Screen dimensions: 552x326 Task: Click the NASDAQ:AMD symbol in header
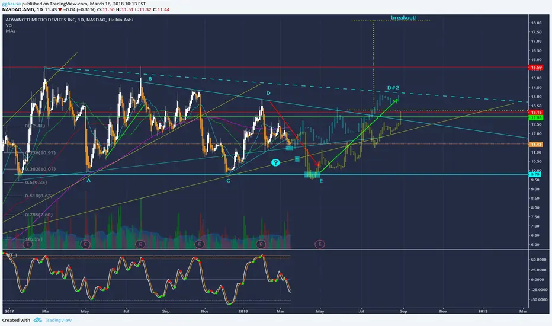tap(19, 9)
